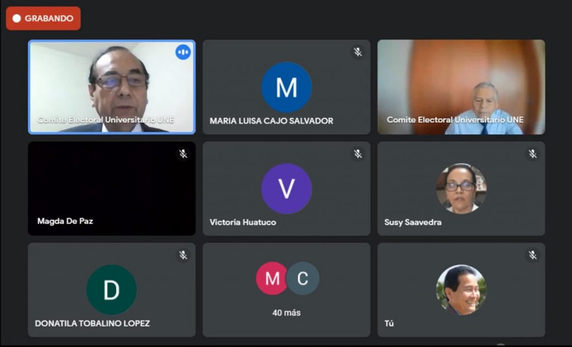Click the muted mic icon on Maria Luisa Cajo Salvador tile
Viewport: 572px width, 347px height.
pos(358,52)
